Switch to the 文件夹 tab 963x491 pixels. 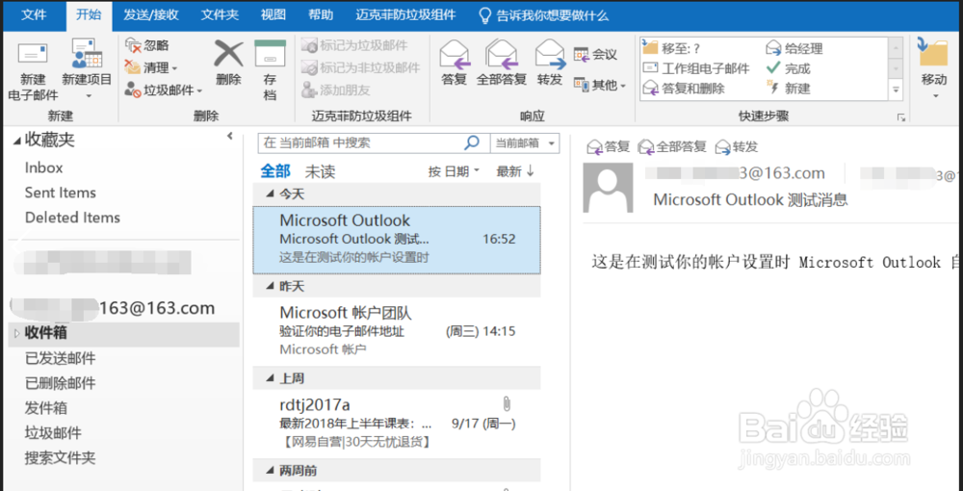[x=220, y=15]
